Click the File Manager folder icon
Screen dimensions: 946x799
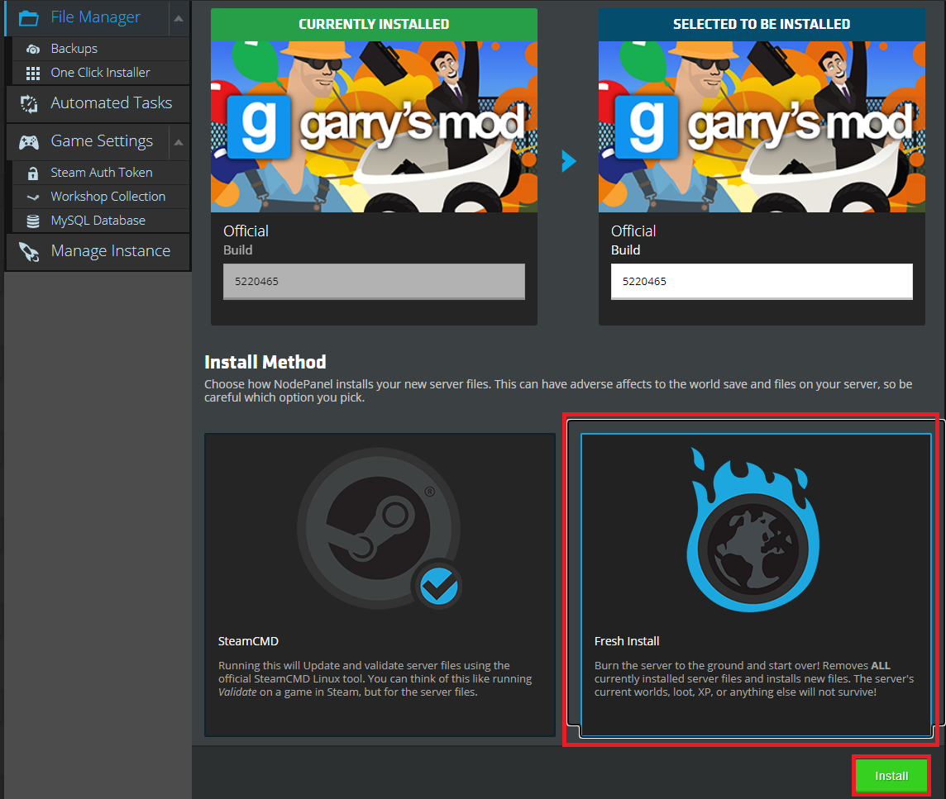click(x=29, y=17)
